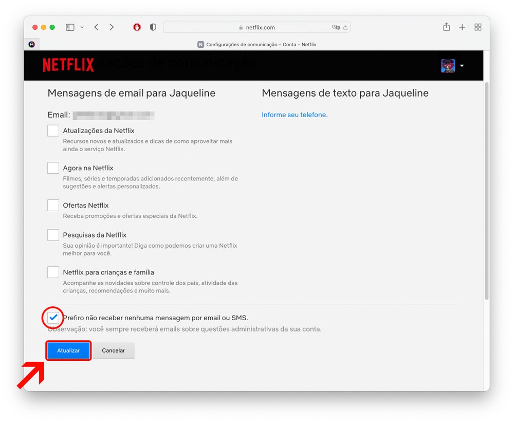This screenshot has width=514, height=423.
Task: Click the translate icon in address bar
Action: pos(336,27)
